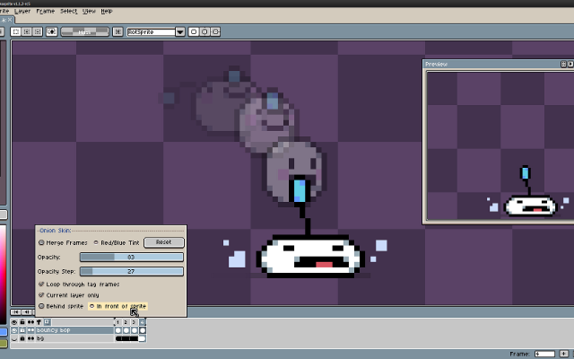Select the add to selection mode icon
Viewport: 574px width, 359px height.
27,32
